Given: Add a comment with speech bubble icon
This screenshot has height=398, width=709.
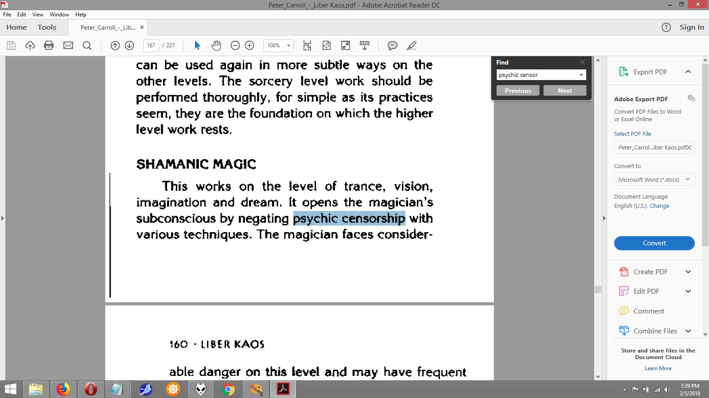Looking at the screenshot, I should [392, 46].
